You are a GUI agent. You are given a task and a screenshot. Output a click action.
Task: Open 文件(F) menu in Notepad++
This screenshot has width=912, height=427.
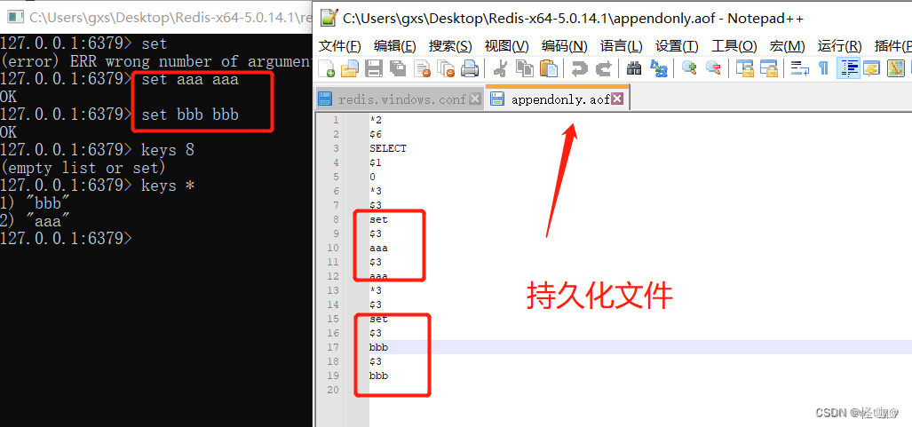(x=340, y=46)
